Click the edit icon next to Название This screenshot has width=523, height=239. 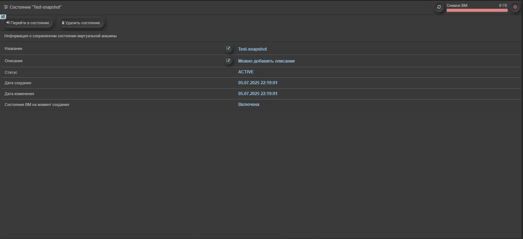pos(228,48)
